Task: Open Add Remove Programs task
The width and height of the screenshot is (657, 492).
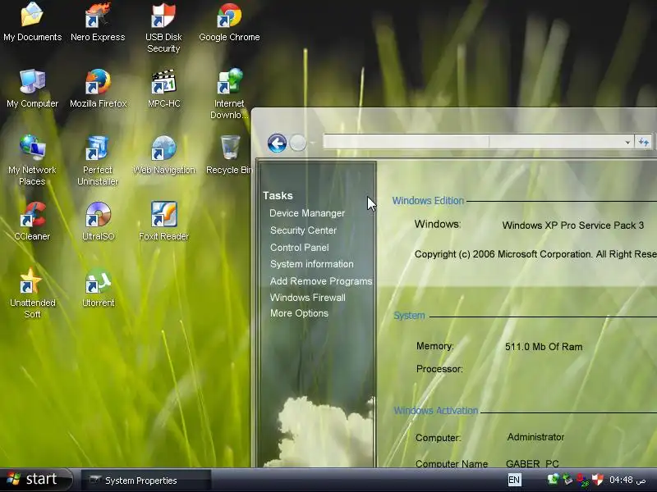Action: [x=321, y=281]
